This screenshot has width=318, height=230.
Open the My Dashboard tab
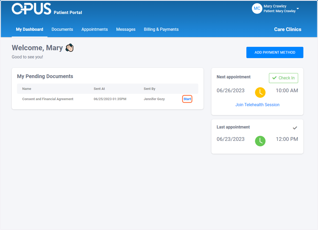click(x=29, y=29)
